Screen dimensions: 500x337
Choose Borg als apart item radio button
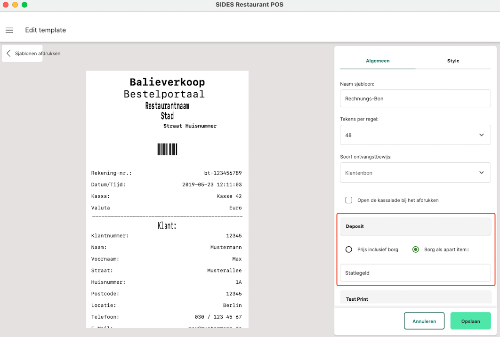416,249
